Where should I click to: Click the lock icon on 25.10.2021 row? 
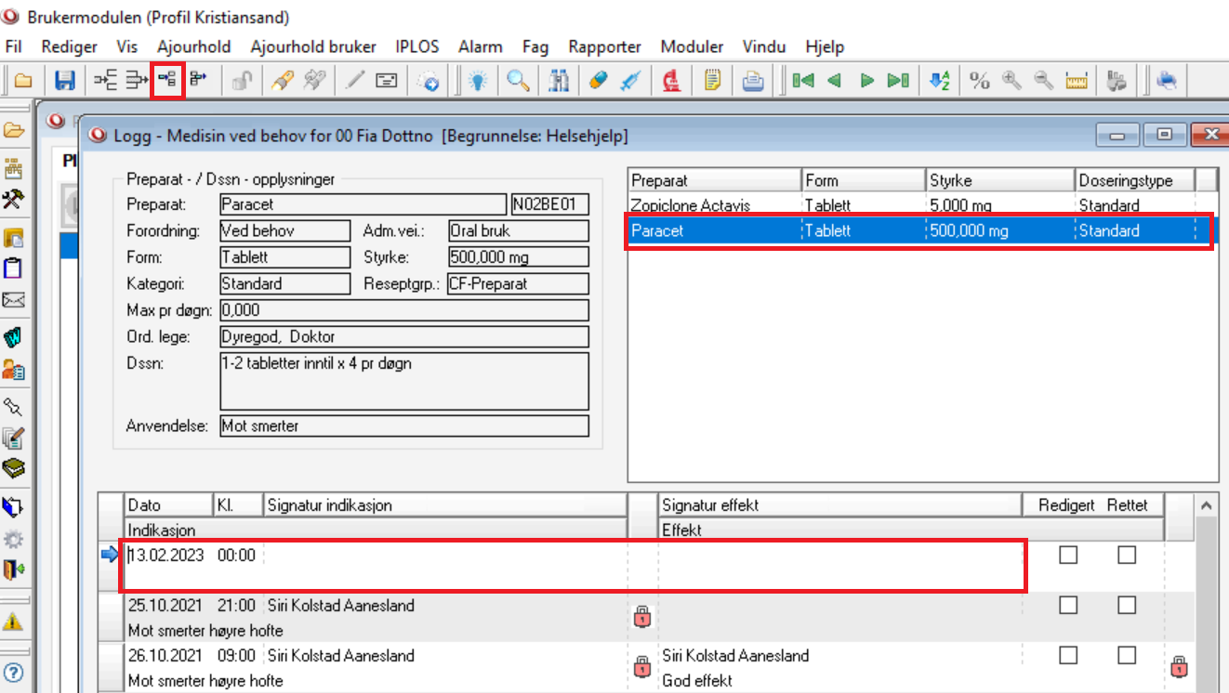point(641,616)
